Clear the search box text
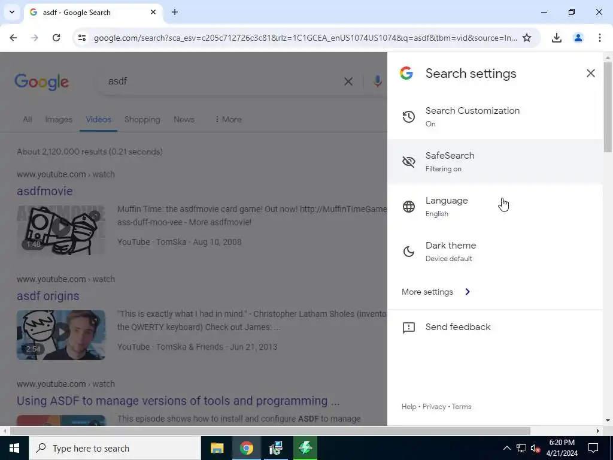This screenshot has height=460, width=613. (348, 81)
